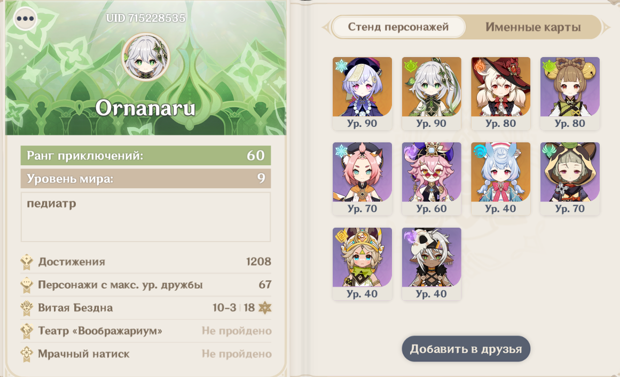This screenshot has height=377, width=620.
Task: Select Diona character card level 70
Action: click(x=362, y=179)
